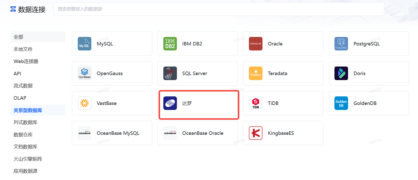
Task: Click the 数据连接 header logo icon
Action: [x=13, y=9]
